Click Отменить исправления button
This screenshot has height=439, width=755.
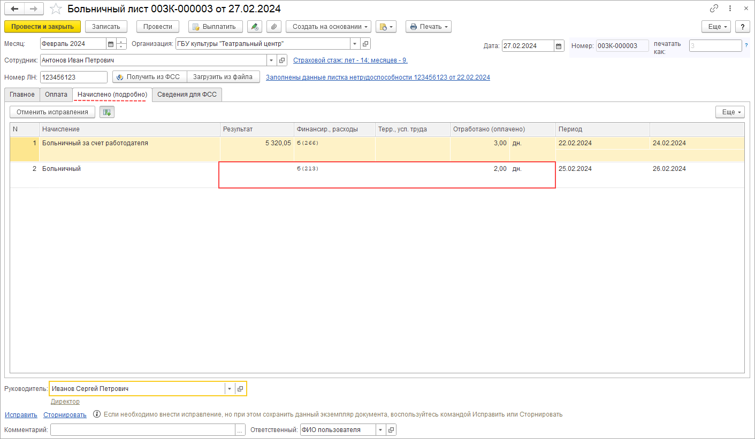[52, 112]
